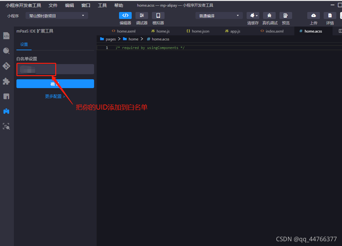This screenshot has width=342, height=246.
Task: Open the 帮助 menu
Action: tap(119, 5)
